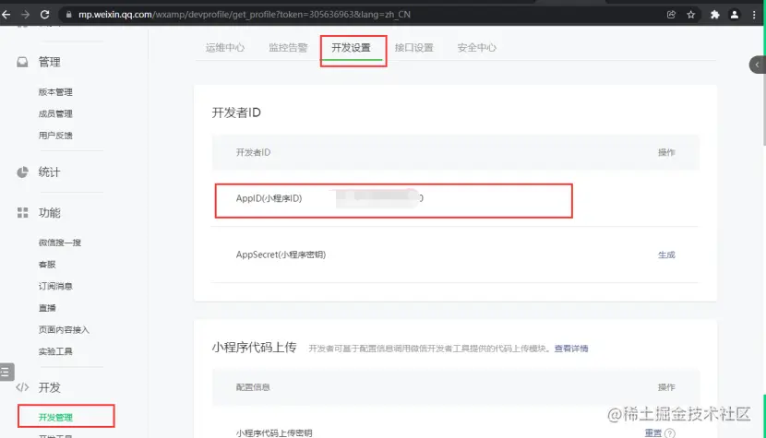Toggle the sidebar list menu icon
766x438 pixels.
6,373
